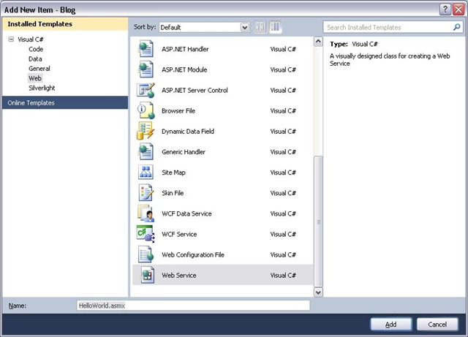Select the ASP.NET Module text label
468x337 pixels.
pyautogui.click(x=184, y=69)
